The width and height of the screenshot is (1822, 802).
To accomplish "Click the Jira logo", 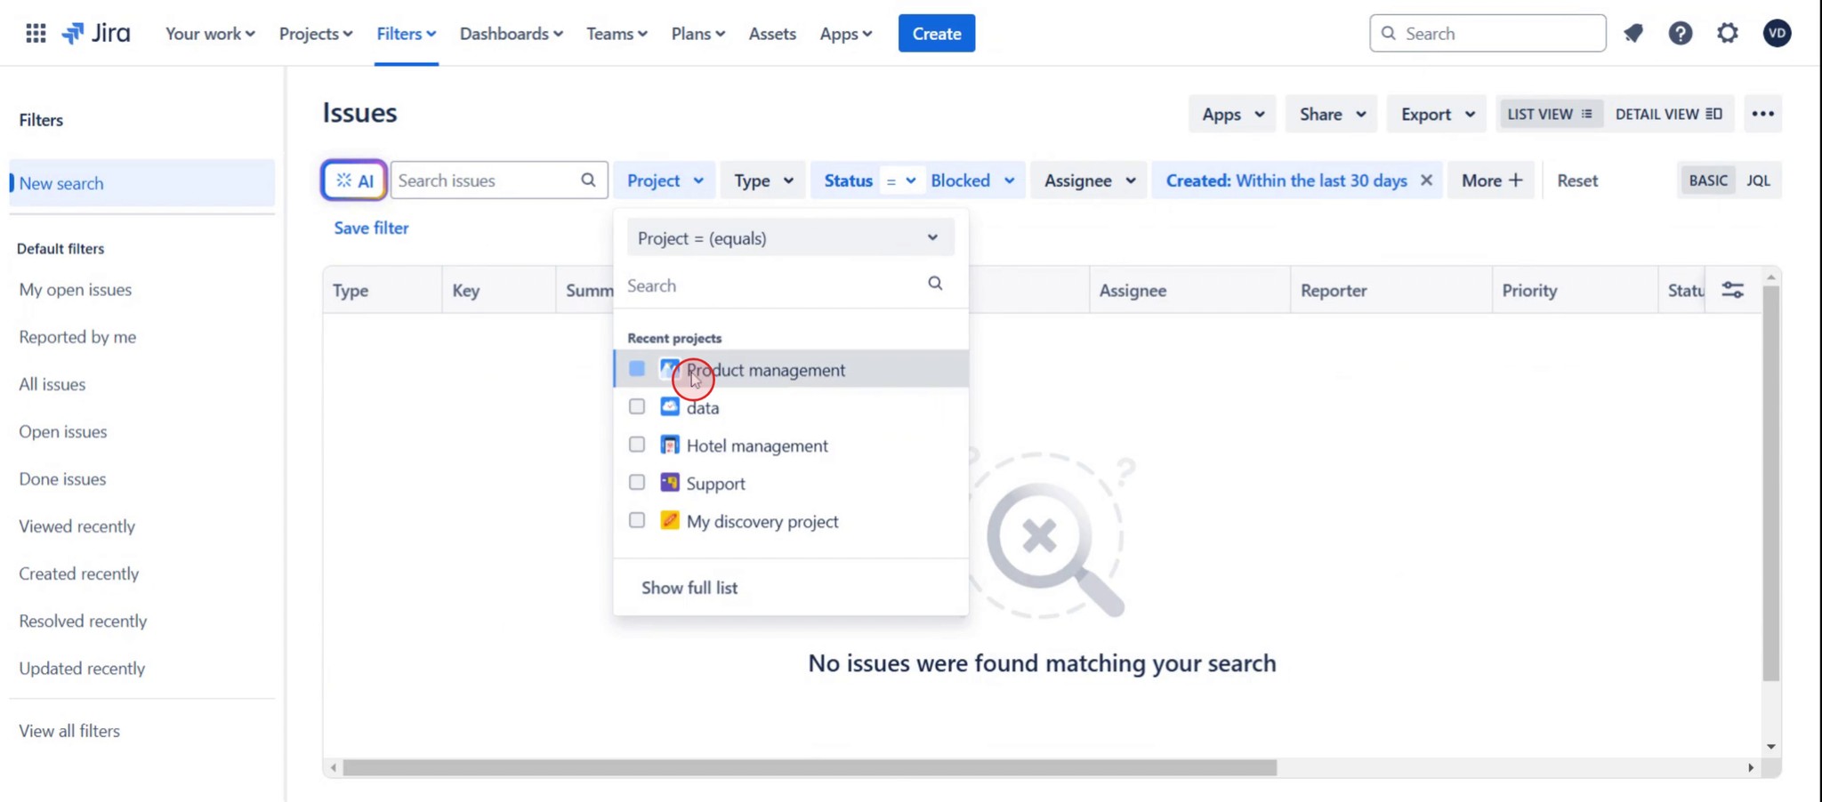I will pos(96,33).
